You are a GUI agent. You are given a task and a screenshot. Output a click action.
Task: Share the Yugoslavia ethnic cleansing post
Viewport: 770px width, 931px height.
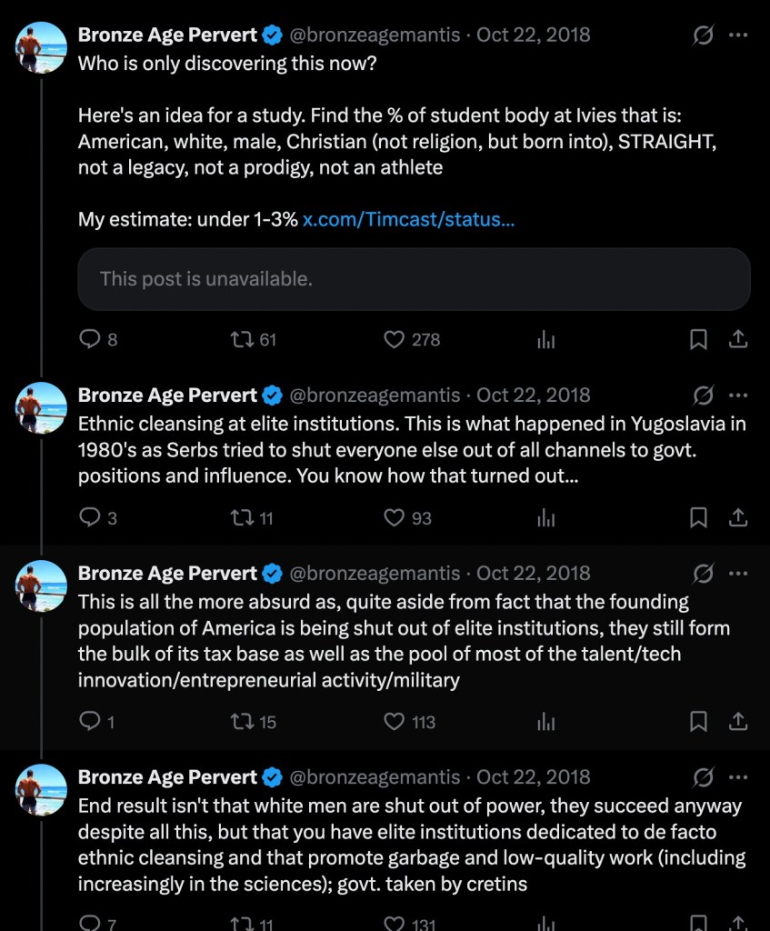739,517
